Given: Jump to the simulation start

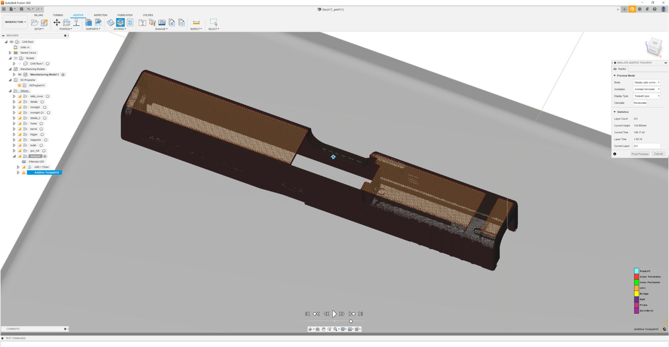Looking at the screenshot, I should pos(308,314).
